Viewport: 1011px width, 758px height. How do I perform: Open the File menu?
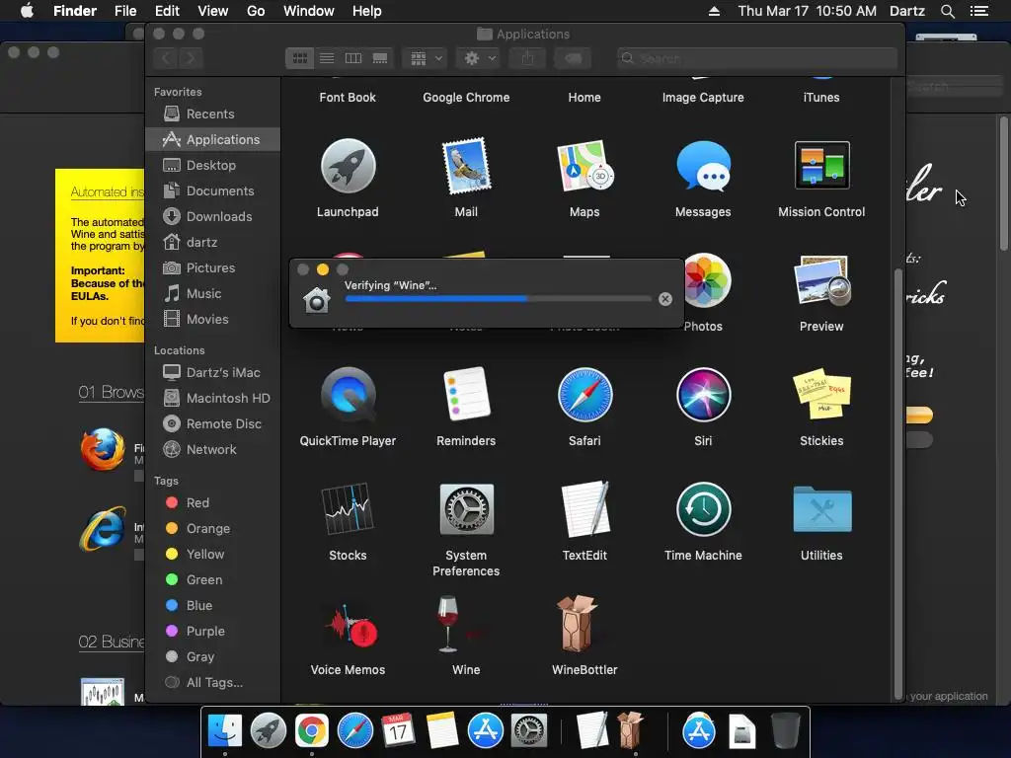pyautogui.click(x=125, y=11)
